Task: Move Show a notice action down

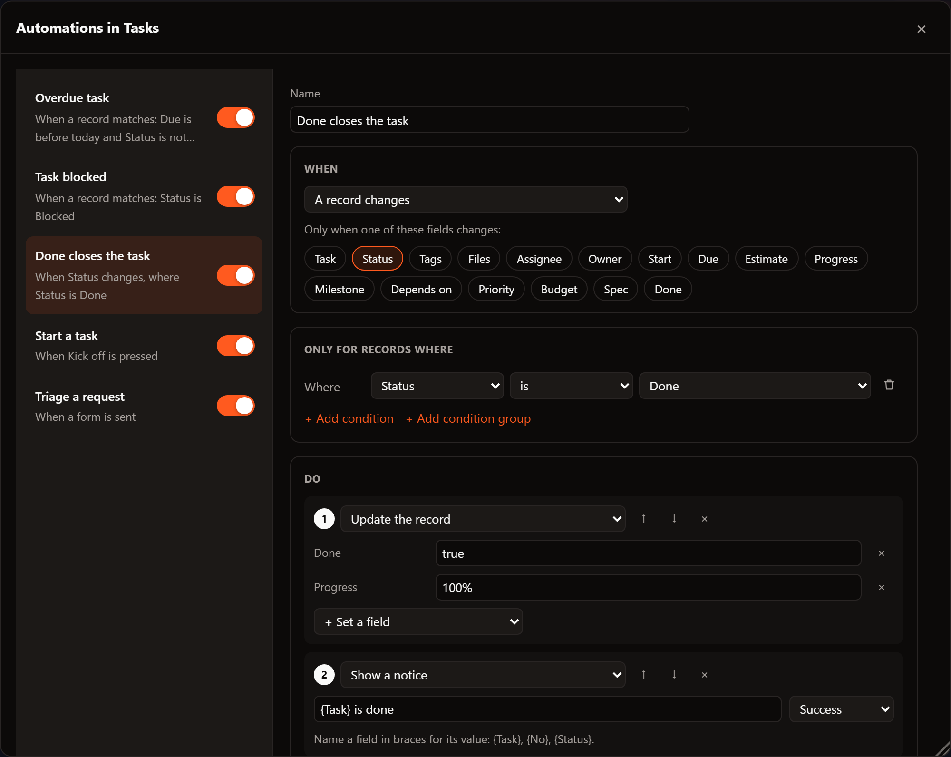Action: point(674,675)
